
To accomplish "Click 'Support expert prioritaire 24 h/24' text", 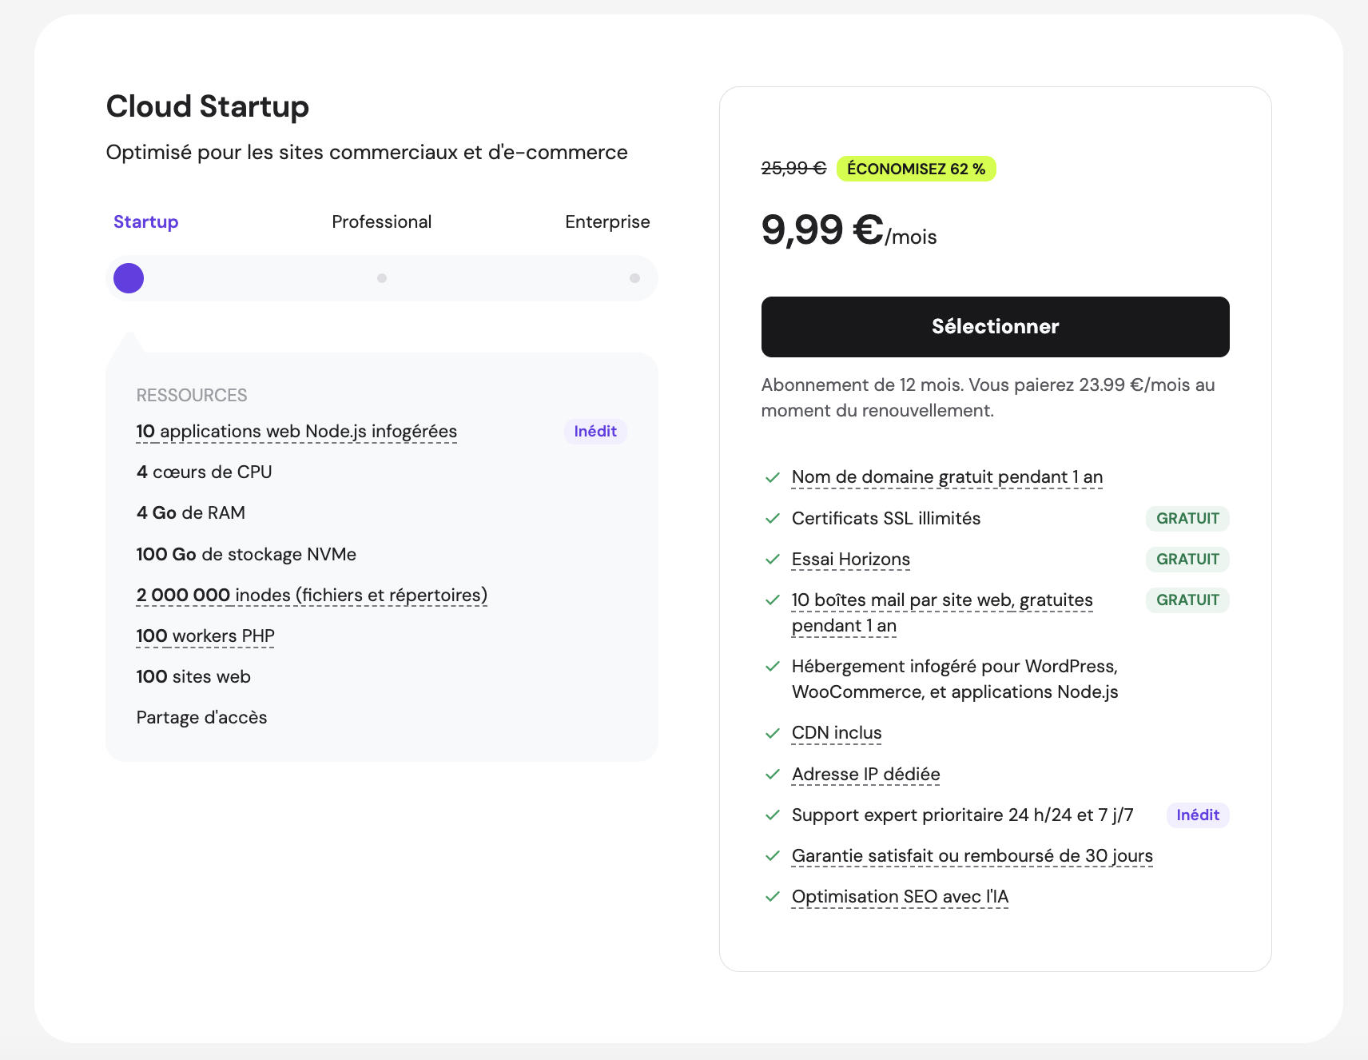I will pyautogui.click(x=962, y=815).
